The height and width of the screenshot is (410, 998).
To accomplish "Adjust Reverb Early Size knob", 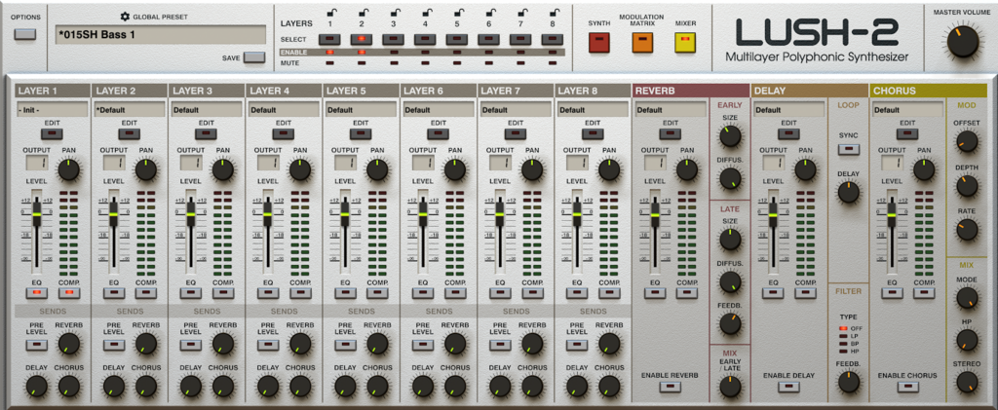I will click(x=729, y=135).
